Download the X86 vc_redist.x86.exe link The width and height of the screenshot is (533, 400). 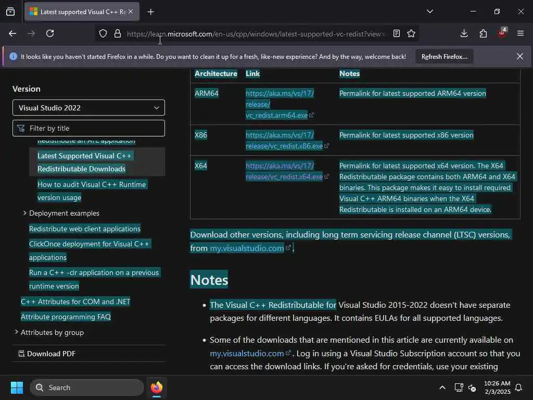(287, 140)
